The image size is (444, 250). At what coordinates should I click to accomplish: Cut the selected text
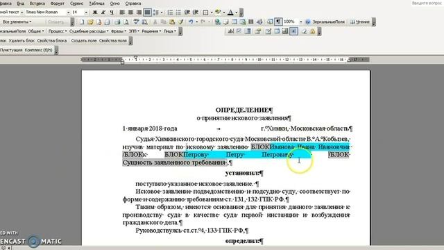[x=155, y=22]
